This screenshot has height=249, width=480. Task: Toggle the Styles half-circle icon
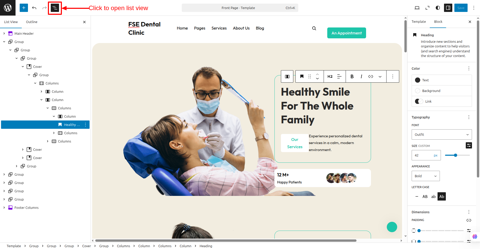point(438,8)
